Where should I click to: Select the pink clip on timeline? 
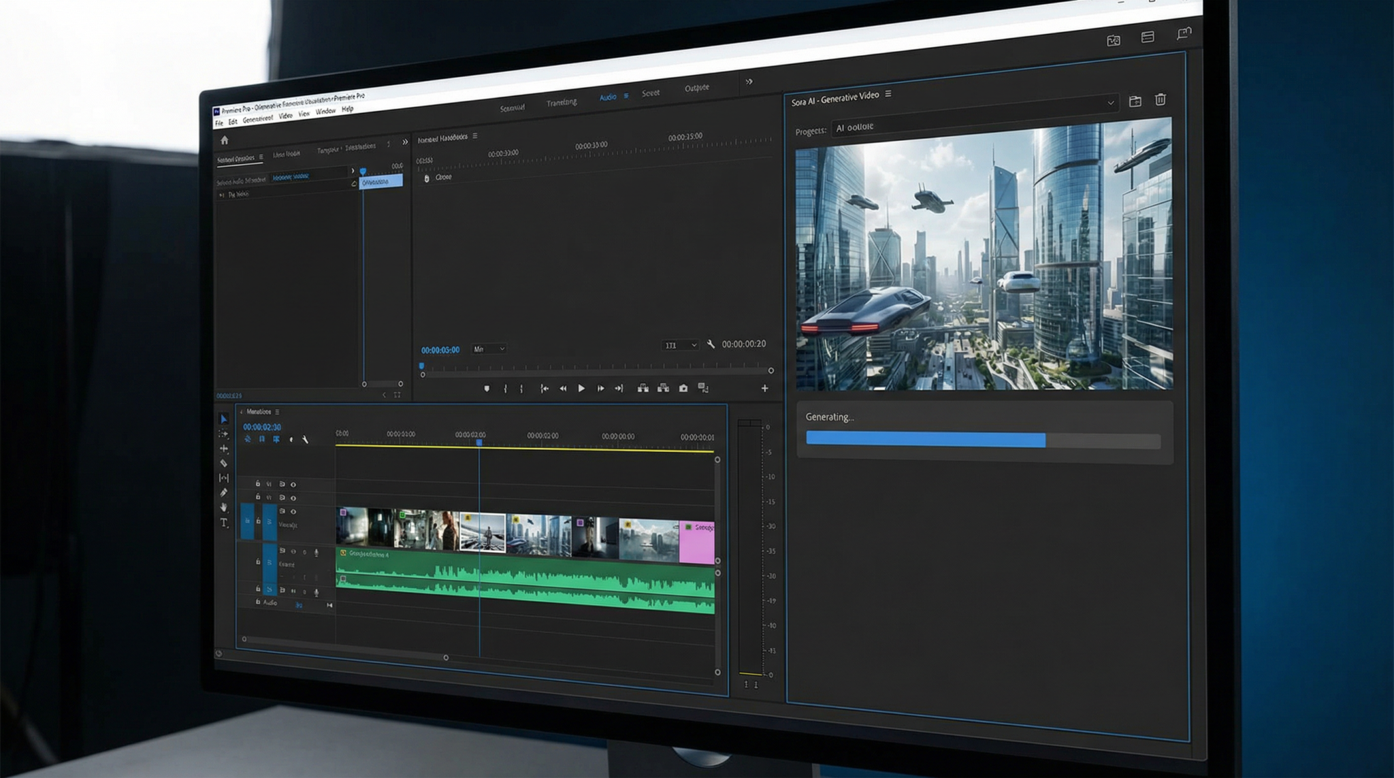coord(697,542)
